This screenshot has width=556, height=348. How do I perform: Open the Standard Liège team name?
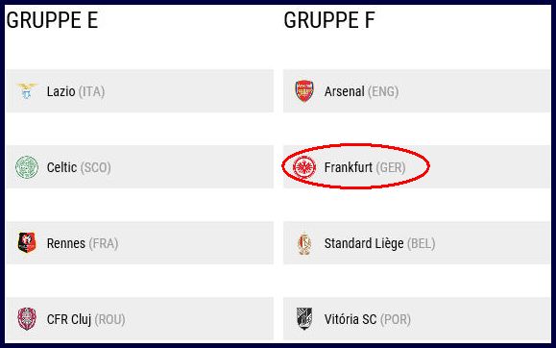point(364,243)
